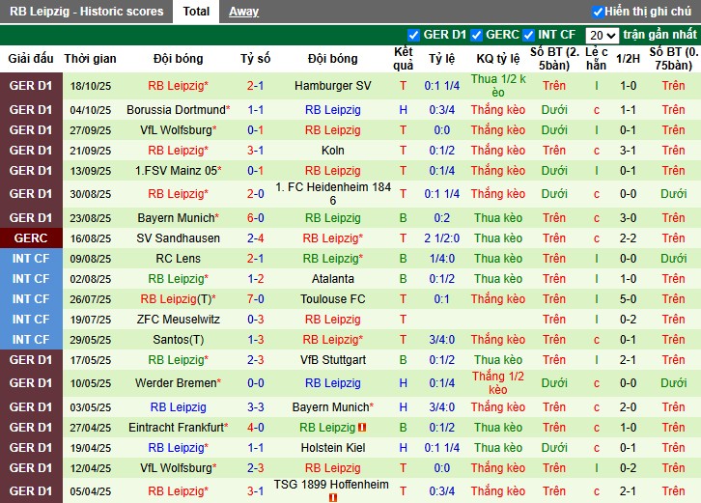The image size is (701, 503).
Task: Click result B on Atalanta row
Action: click(x=403, y=279)
